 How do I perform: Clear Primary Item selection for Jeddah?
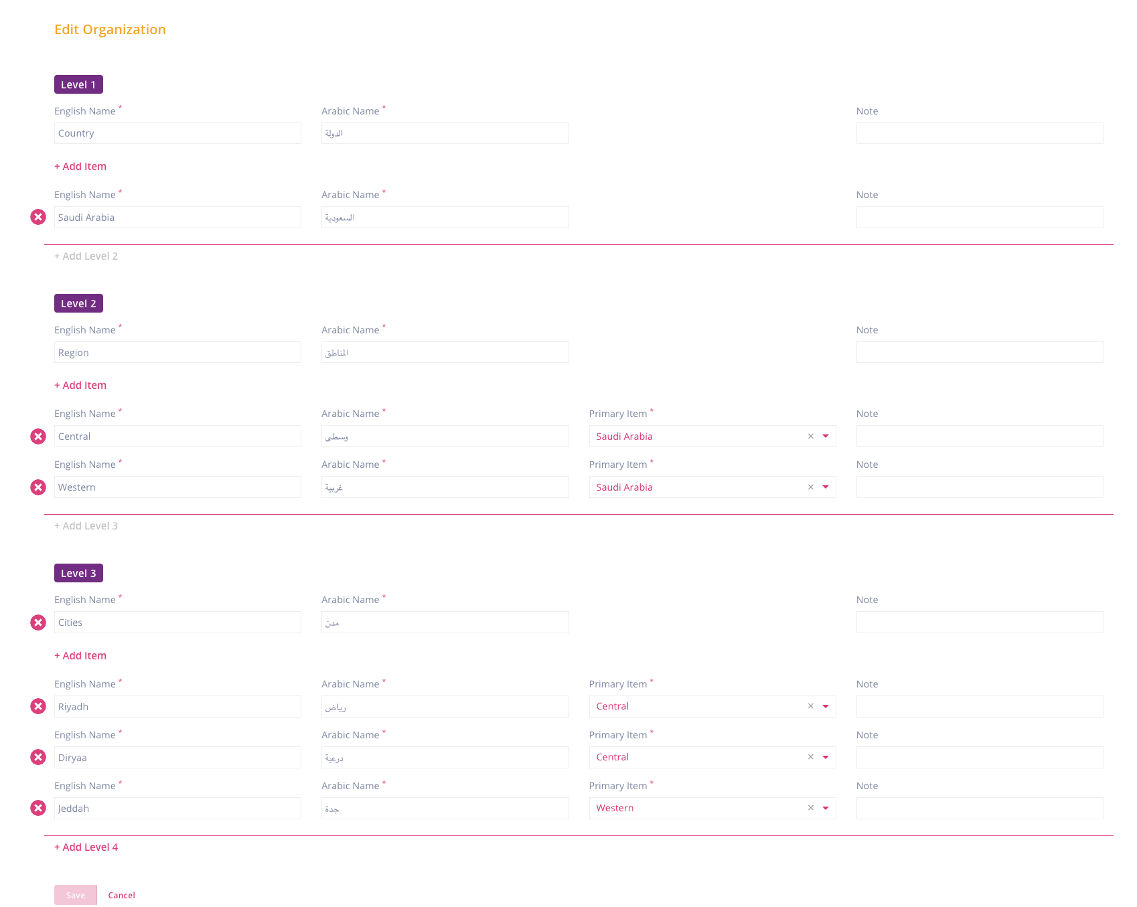(810, 808)
